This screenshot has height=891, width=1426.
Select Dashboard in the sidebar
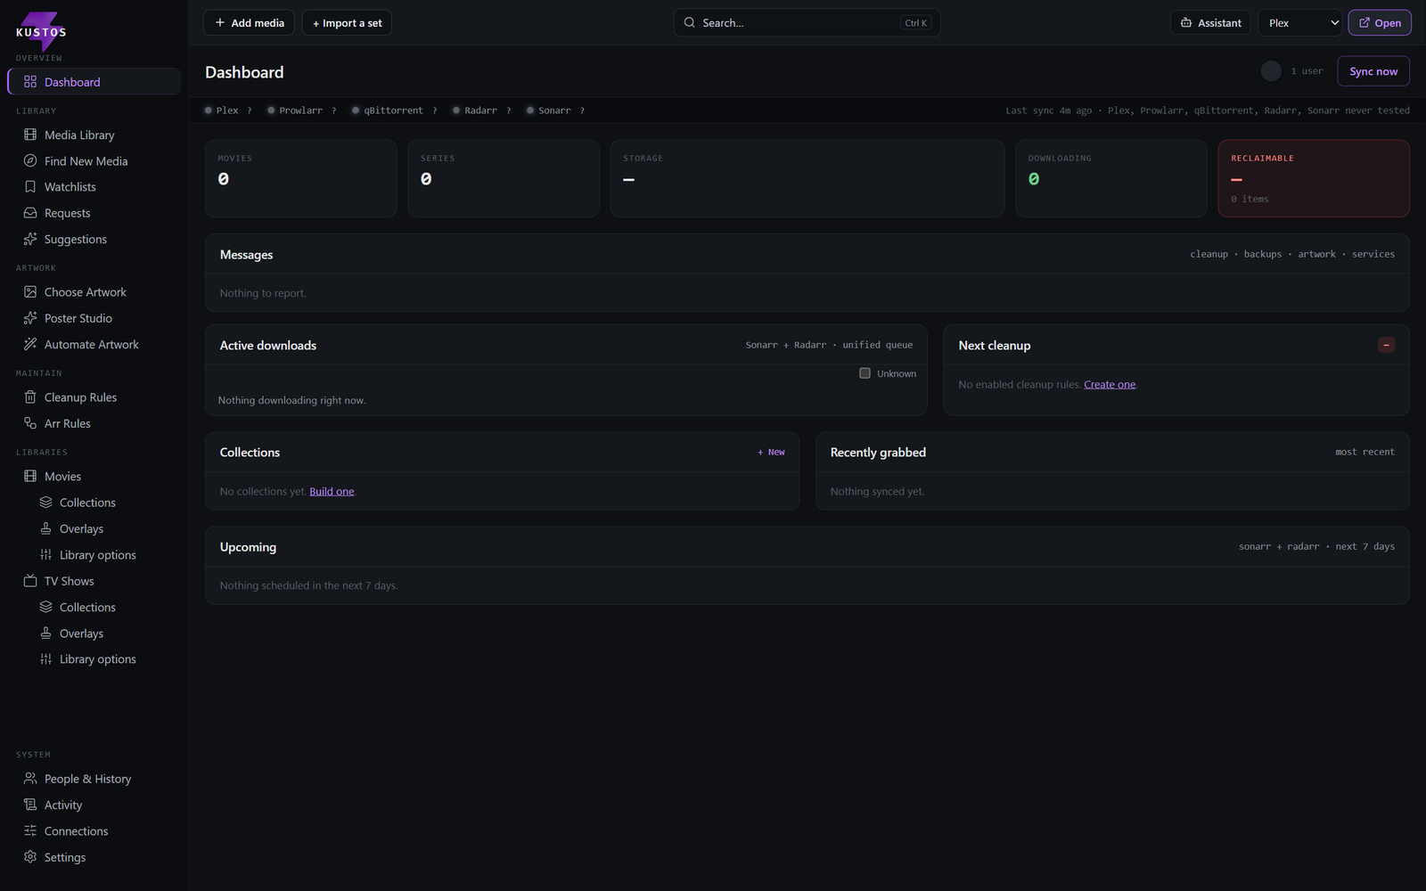(94, 82)
